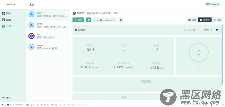Screen dimensions: 225x107
Task: Click the 依赖项 0.0kB value
Action: 157,67
